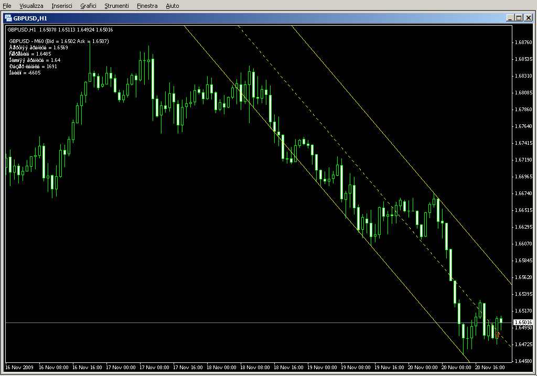The image size is (537, 376).
Task: Click the 18 Nov 16:00 time label
Action: (288, 368)
